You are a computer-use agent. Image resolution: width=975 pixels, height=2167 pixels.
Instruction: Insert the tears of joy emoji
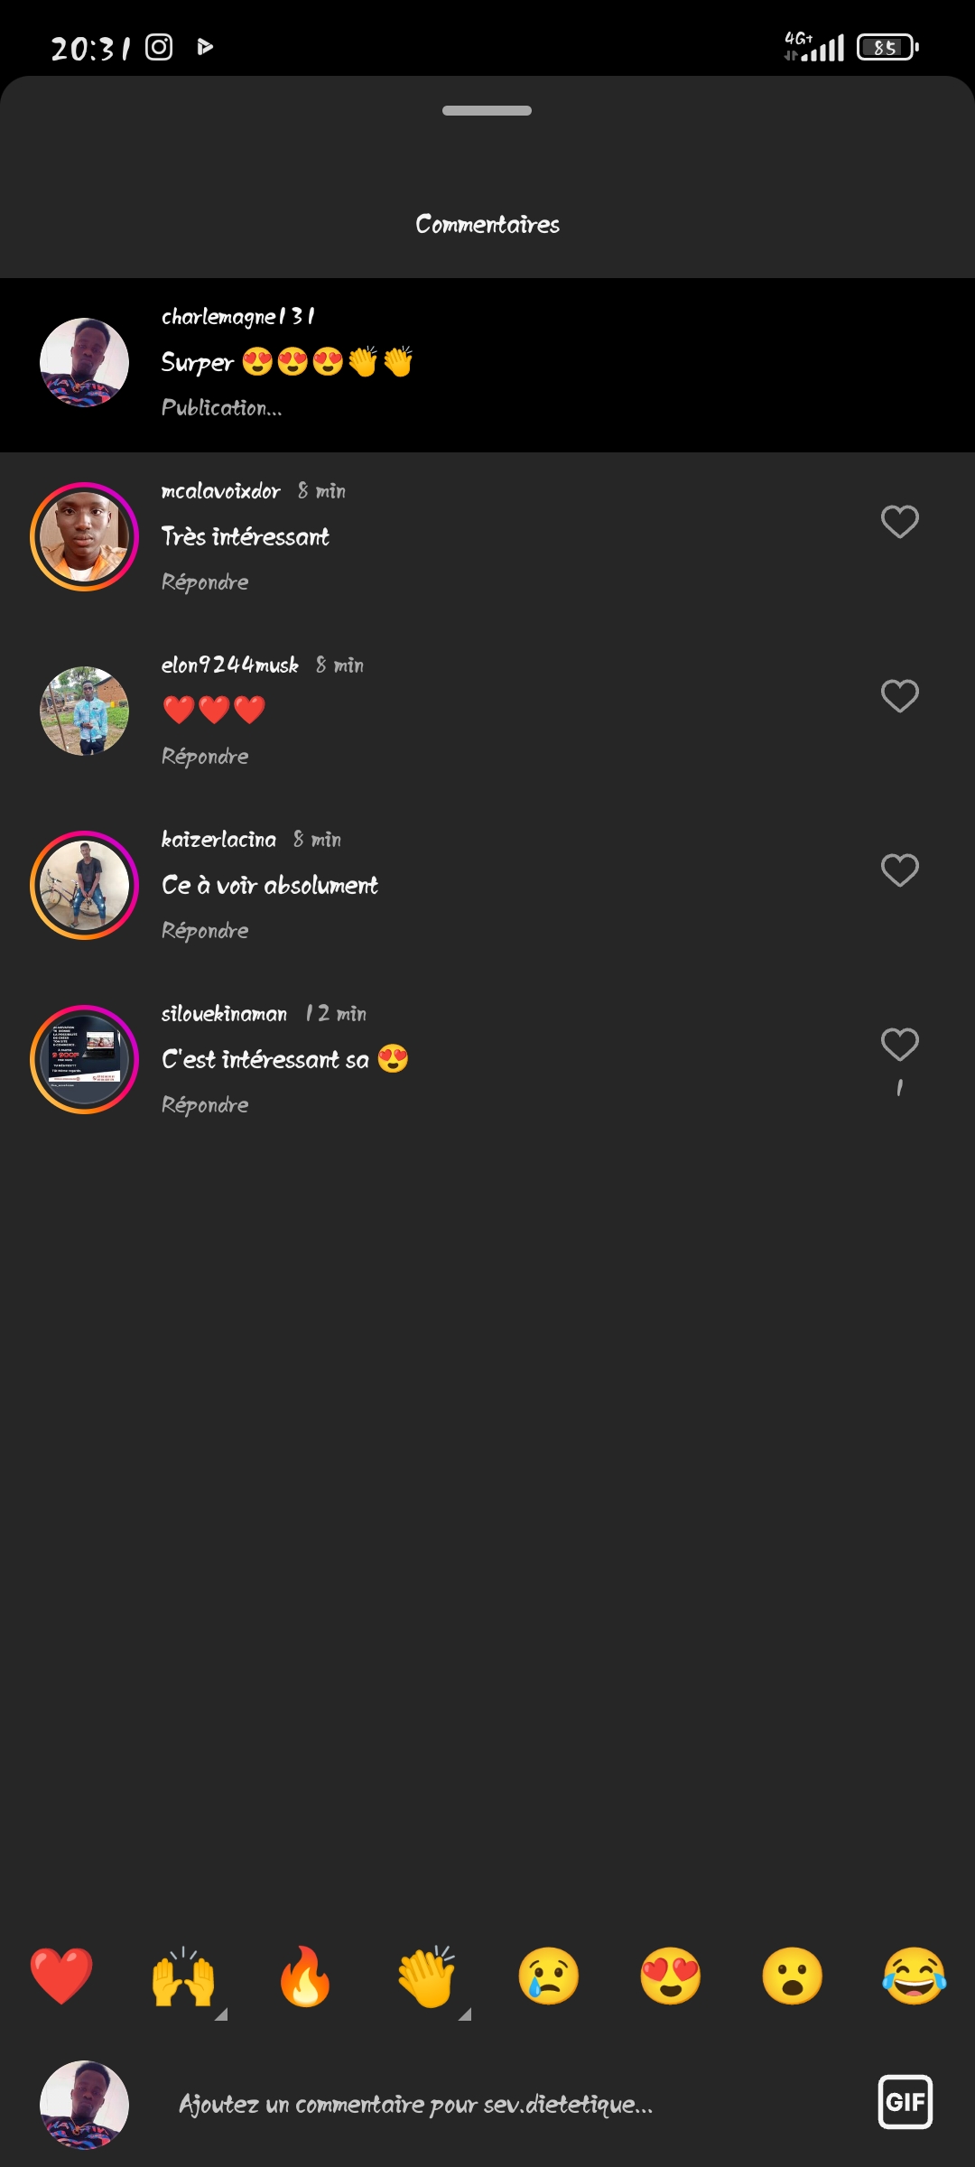915,1976
